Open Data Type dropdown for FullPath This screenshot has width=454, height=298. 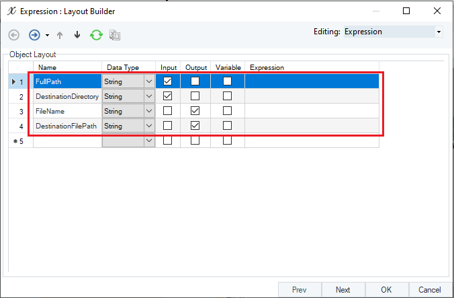pos(149,81)
